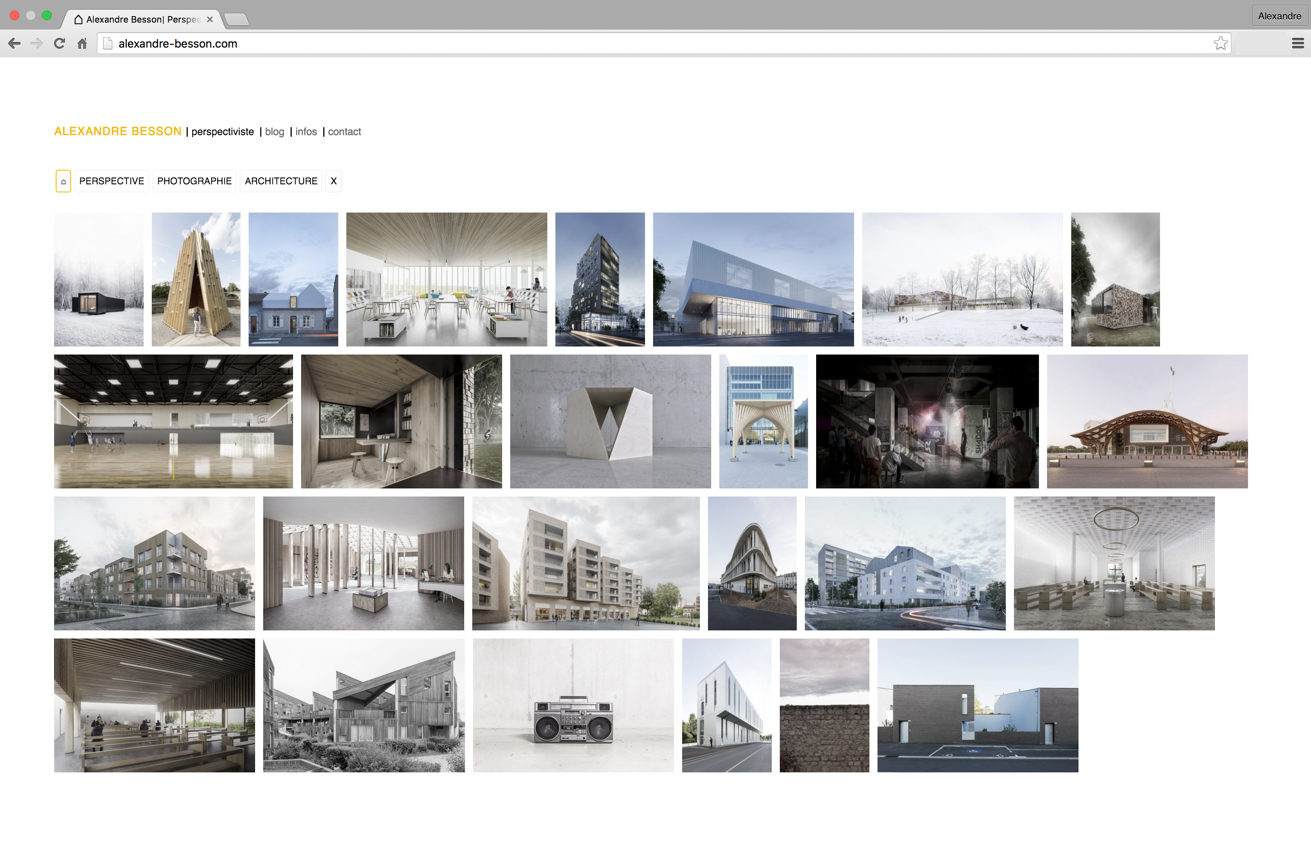Filter gallery by PHOTOGRAPHIE
1311x847 pixels.
point(194,181)
